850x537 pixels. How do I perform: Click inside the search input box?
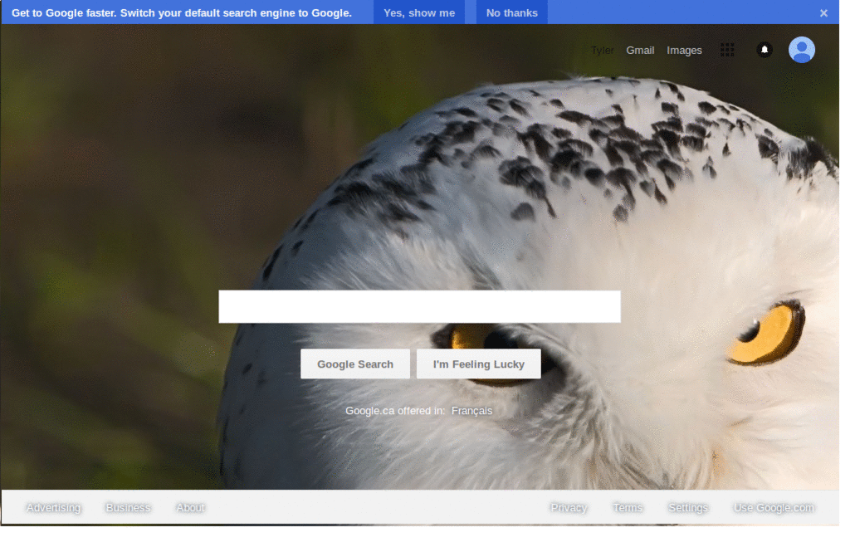point(419,306)
